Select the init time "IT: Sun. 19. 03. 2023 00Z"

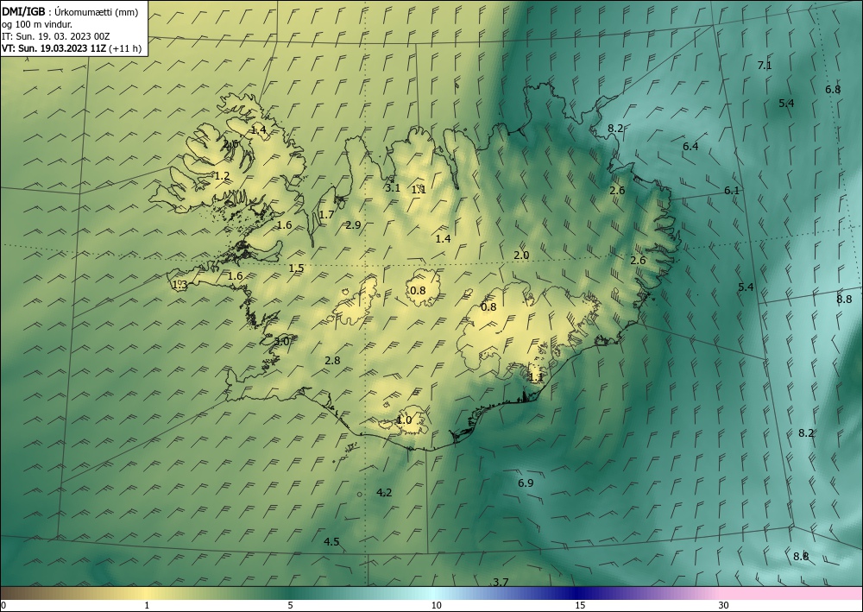[55, 36]
